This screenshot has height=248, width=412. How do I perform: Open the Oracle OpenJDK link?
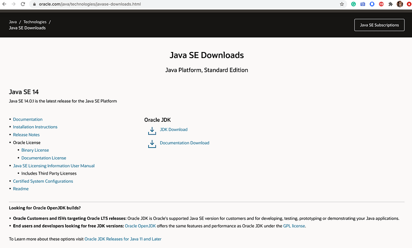point(140,226)
